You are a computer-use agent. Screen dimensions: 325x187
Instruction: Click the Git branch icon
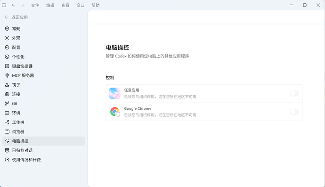7,104
